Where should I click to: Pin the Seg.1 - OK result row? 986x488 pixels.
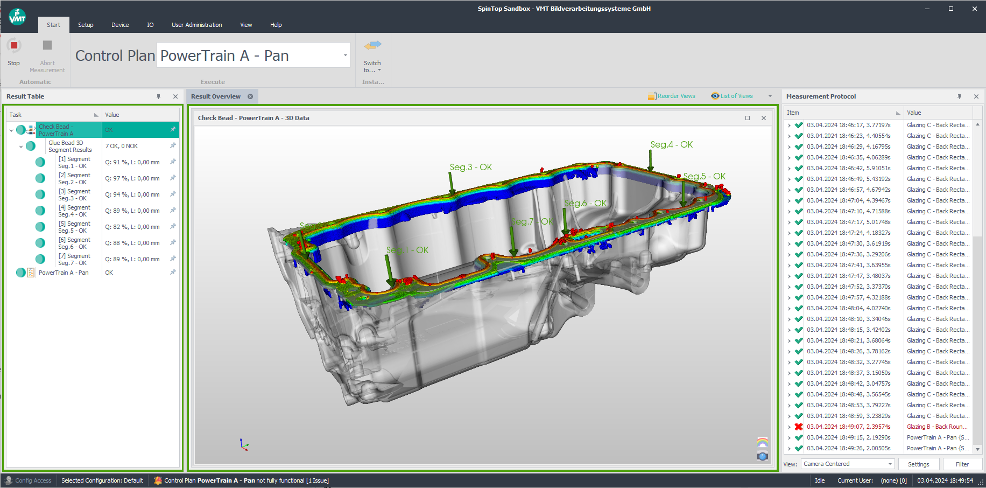[x=173, y=162]
